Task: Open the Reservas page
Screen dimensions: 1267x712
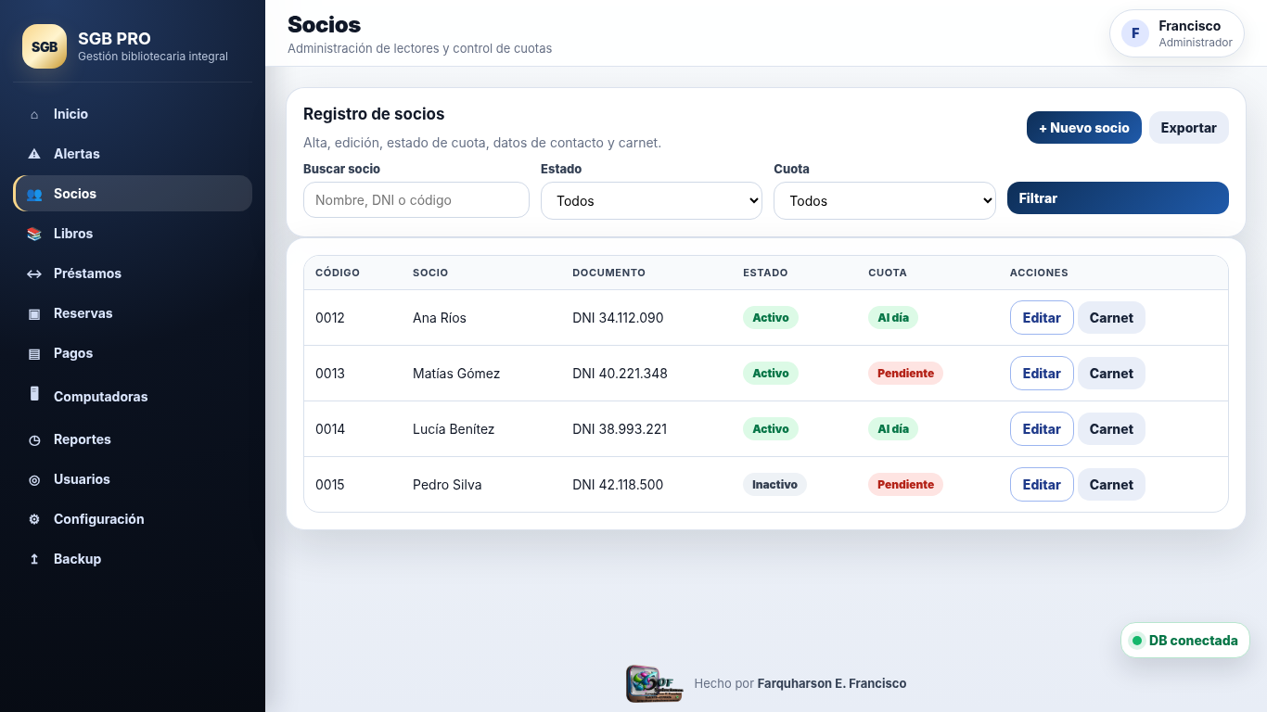Action: click(133, 313)
